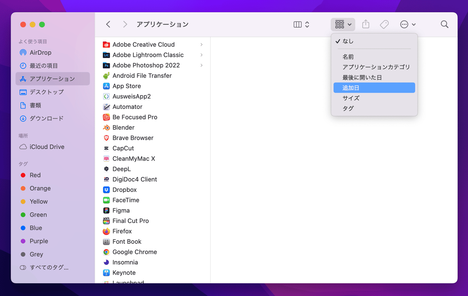Open デスクトップ in the sidebar
Screen dimensions: 468x296
click(53, 92)
